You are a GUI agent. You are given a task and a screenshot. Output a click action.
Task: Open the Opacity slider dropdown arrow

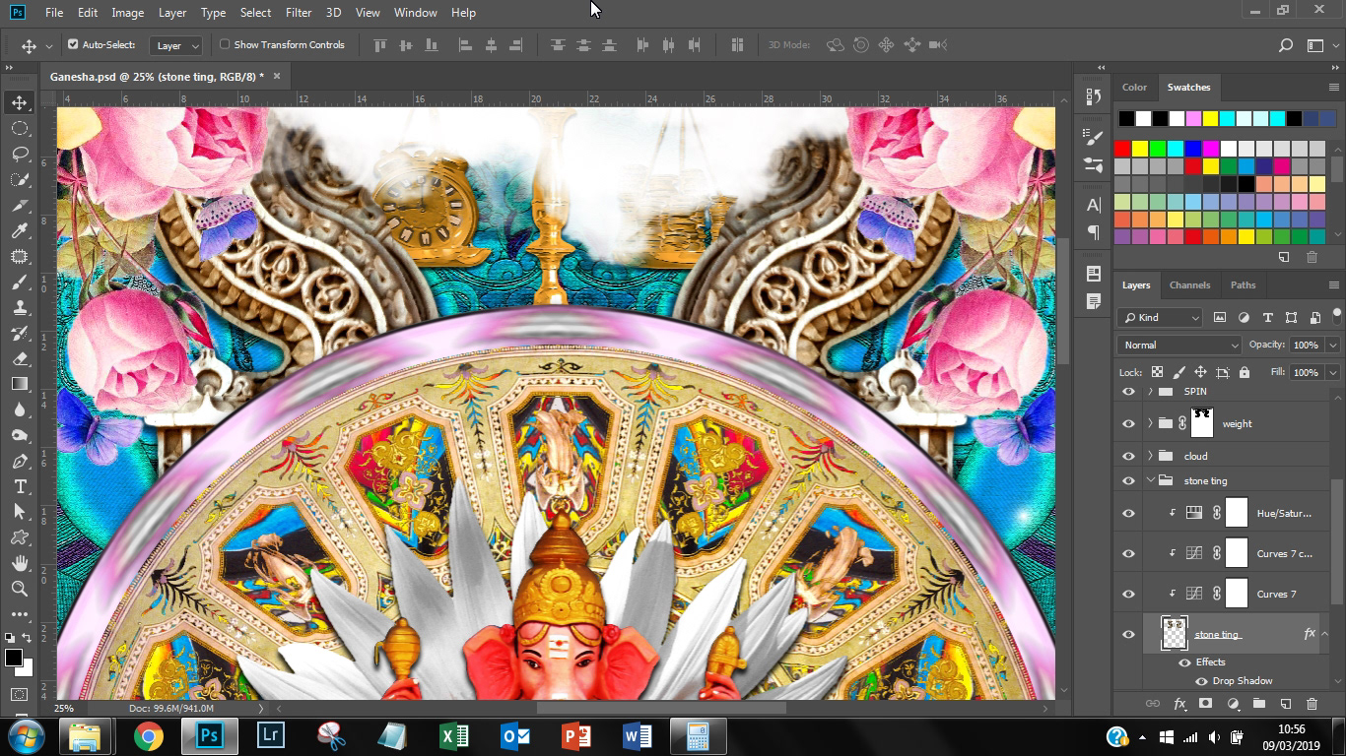point(1333,345)
